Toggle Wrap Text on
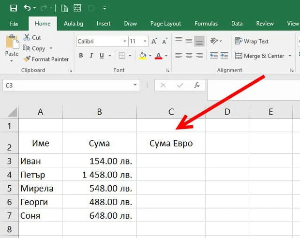Image resolution: width=300 pixels, height=238 pixels. coord(252,41)
